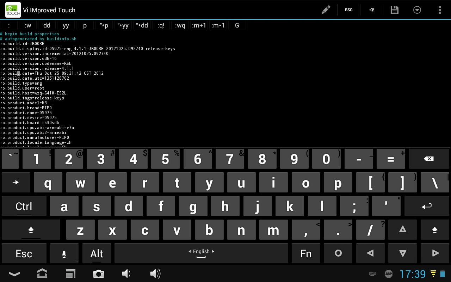Screen dimensions: 451x282
Task: Tap the :Q! quit button in action bar
Action: pos(372,10)
